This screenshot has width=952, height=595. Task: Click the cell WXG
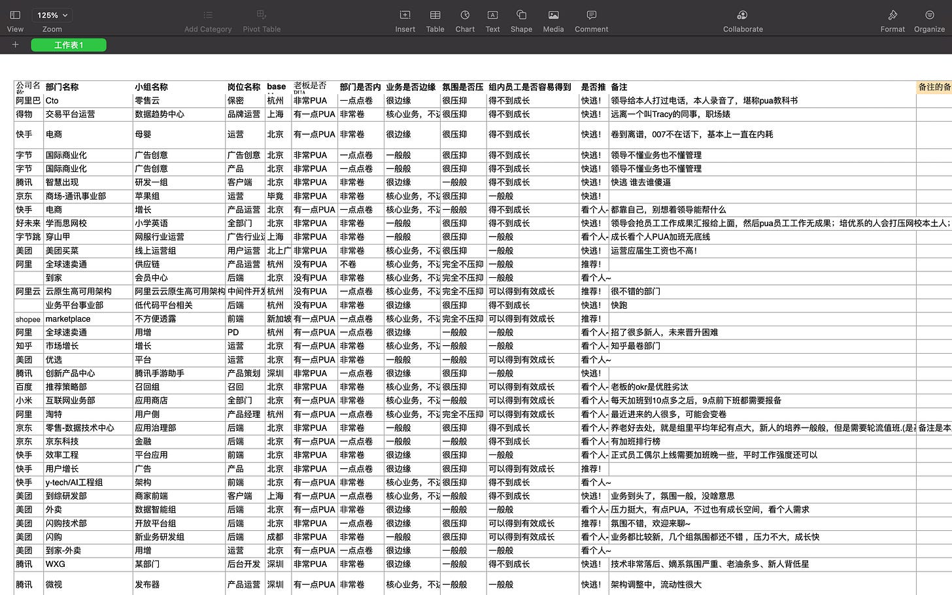tap(88, 564)
